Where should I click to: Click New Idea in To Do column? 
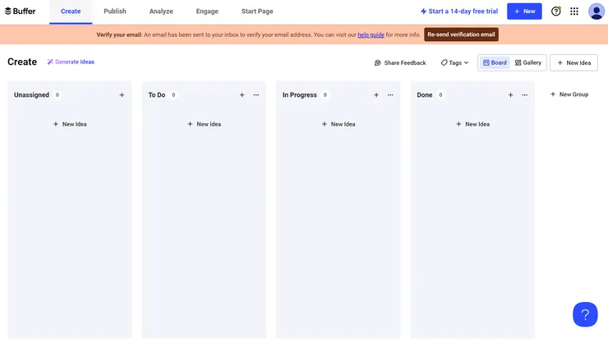pyautogui.click(x=204, y=124)
